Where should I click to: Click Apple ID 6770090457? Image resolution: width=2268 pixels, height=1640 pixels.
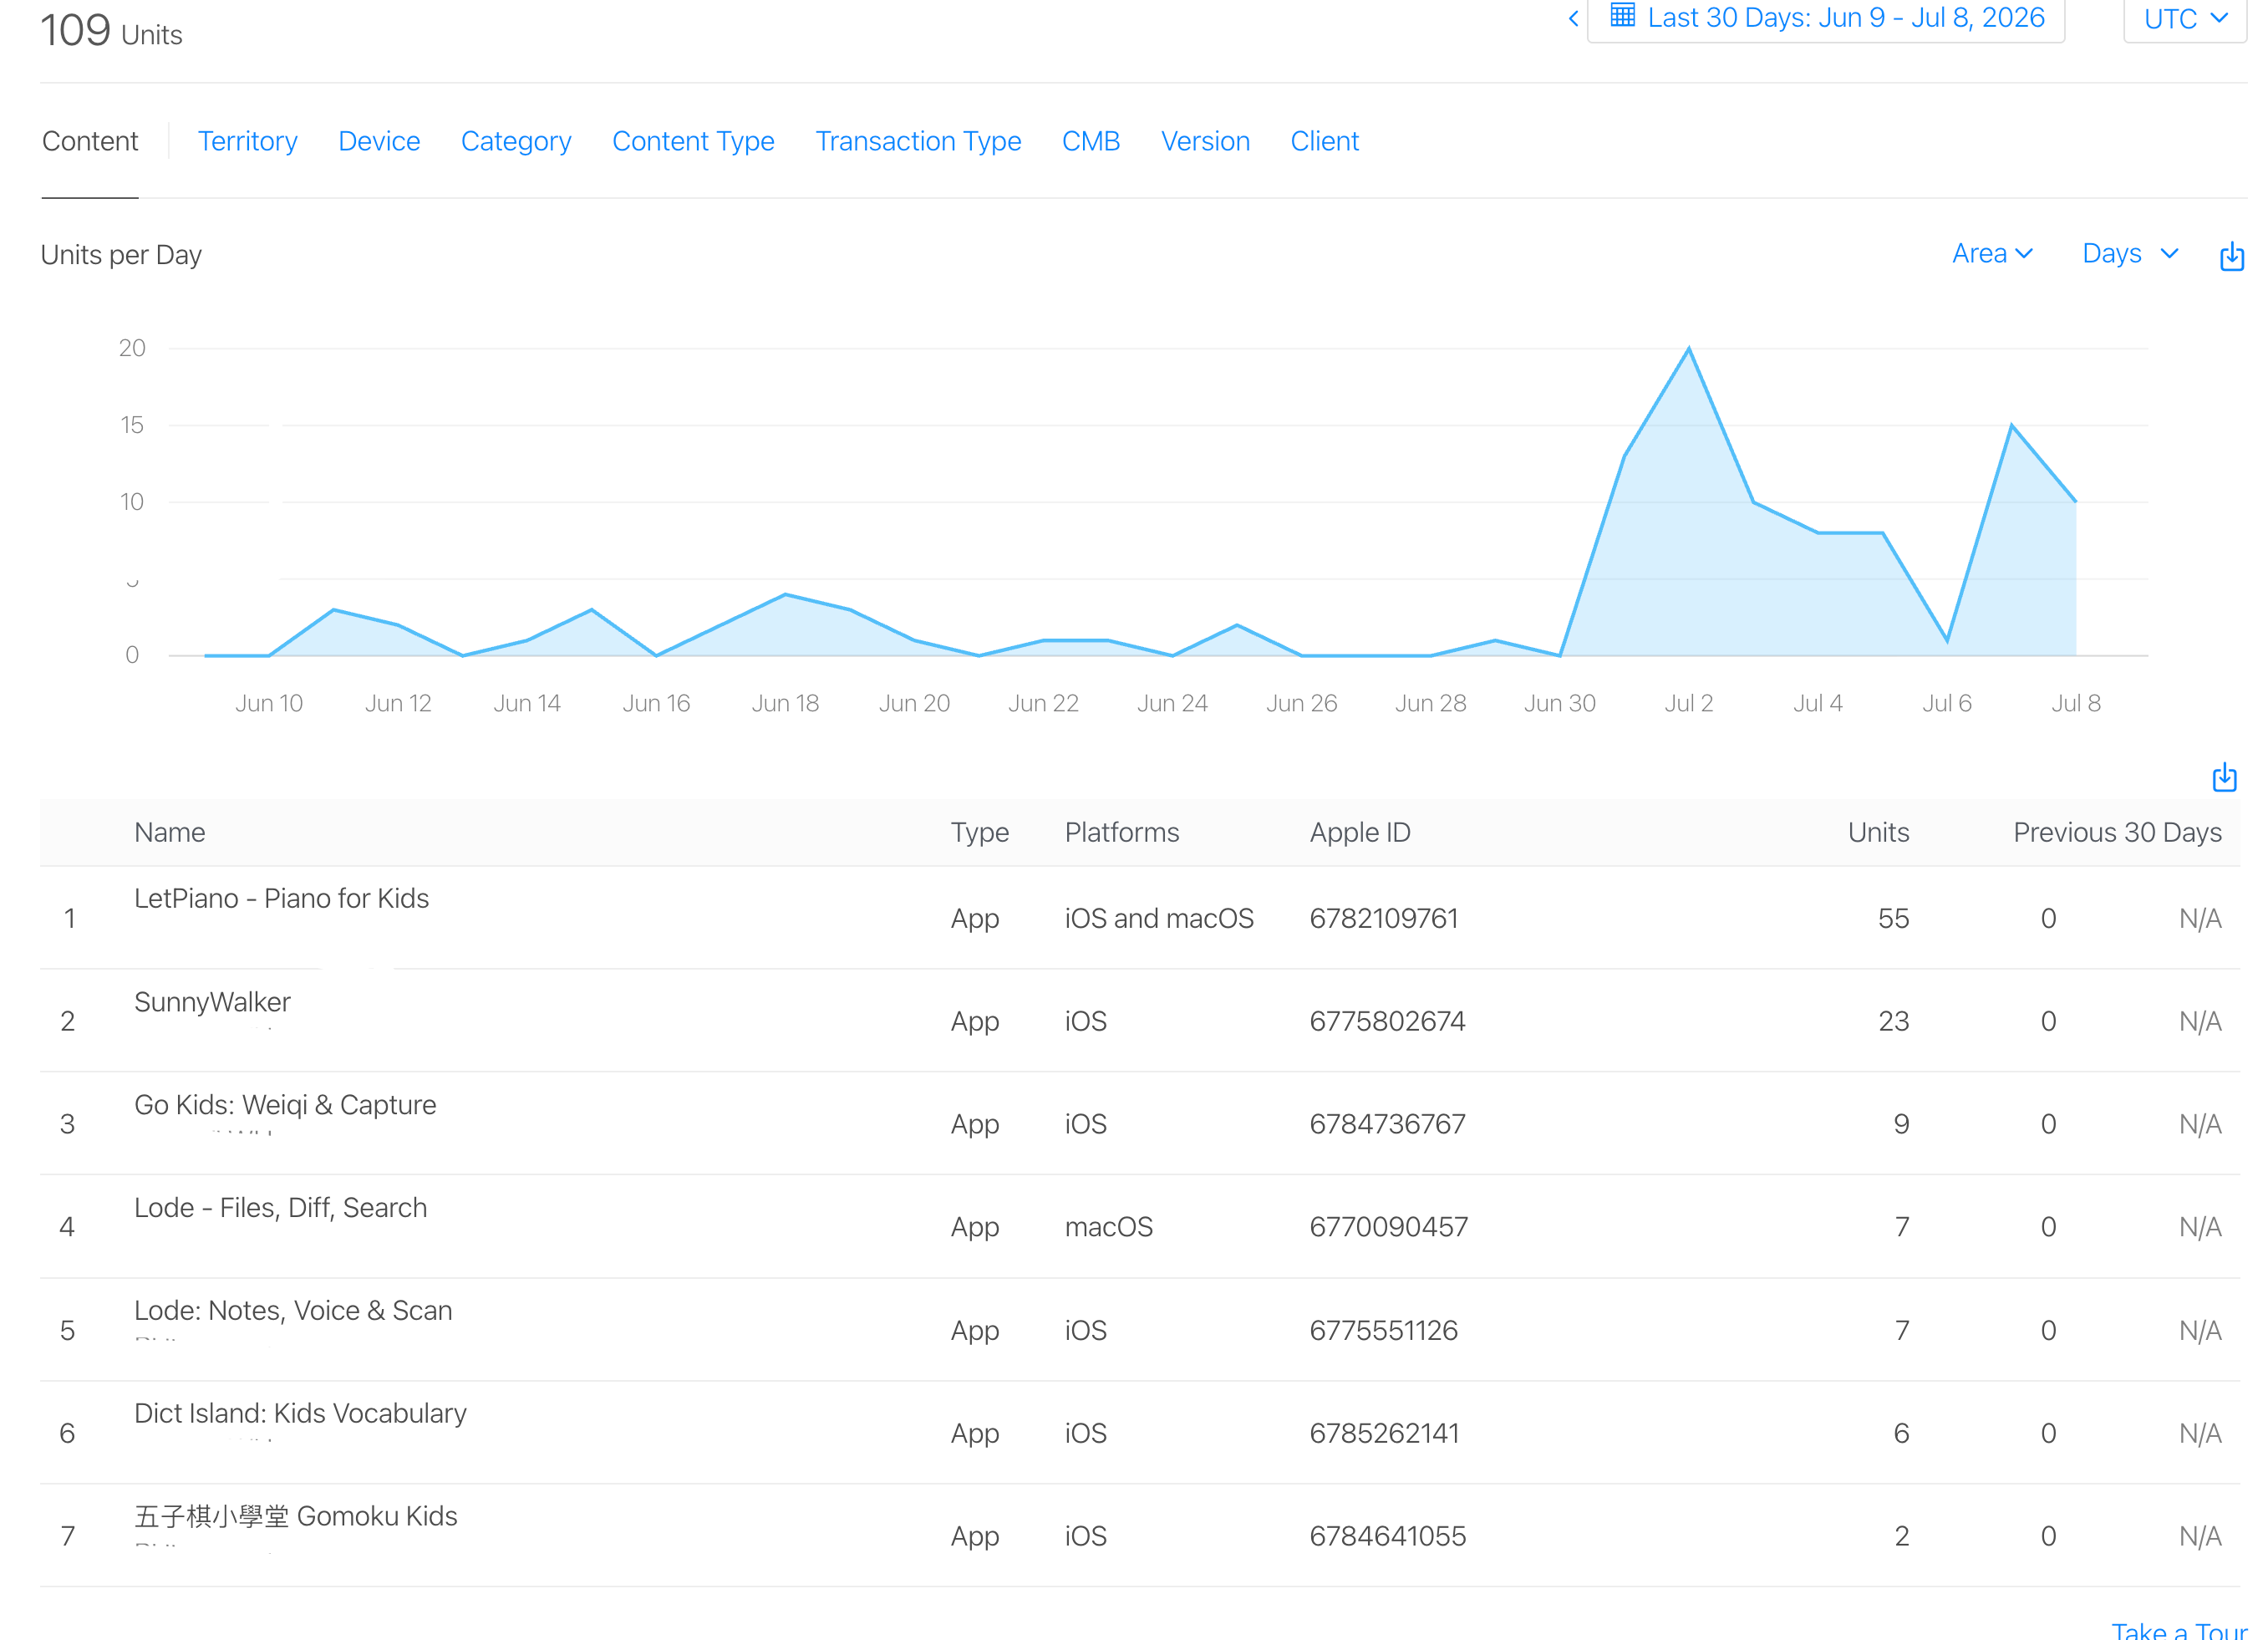(x=1389, y=1226)
